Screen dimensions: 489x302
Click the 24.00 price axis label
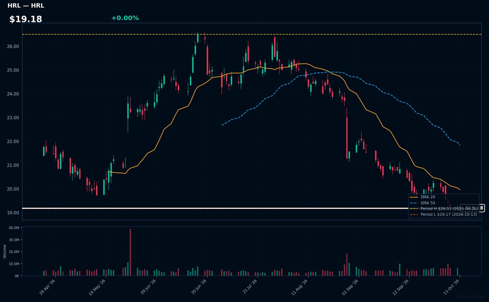click(x=13, y=94)
